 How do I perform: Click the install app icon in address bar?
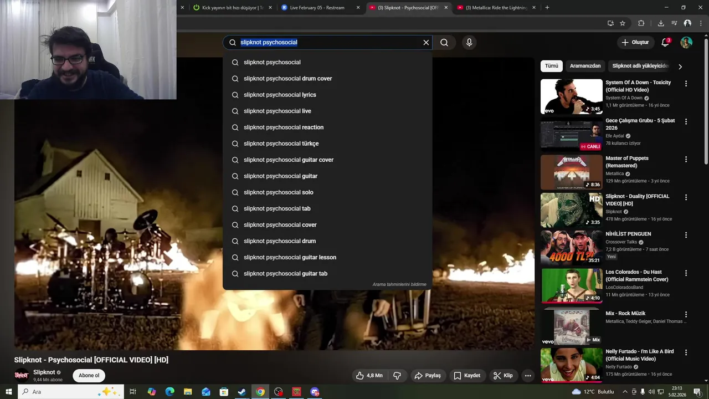[610, 23]
